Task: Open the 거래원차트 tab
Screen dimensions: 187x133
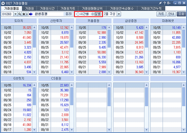Action: point(68,8)
